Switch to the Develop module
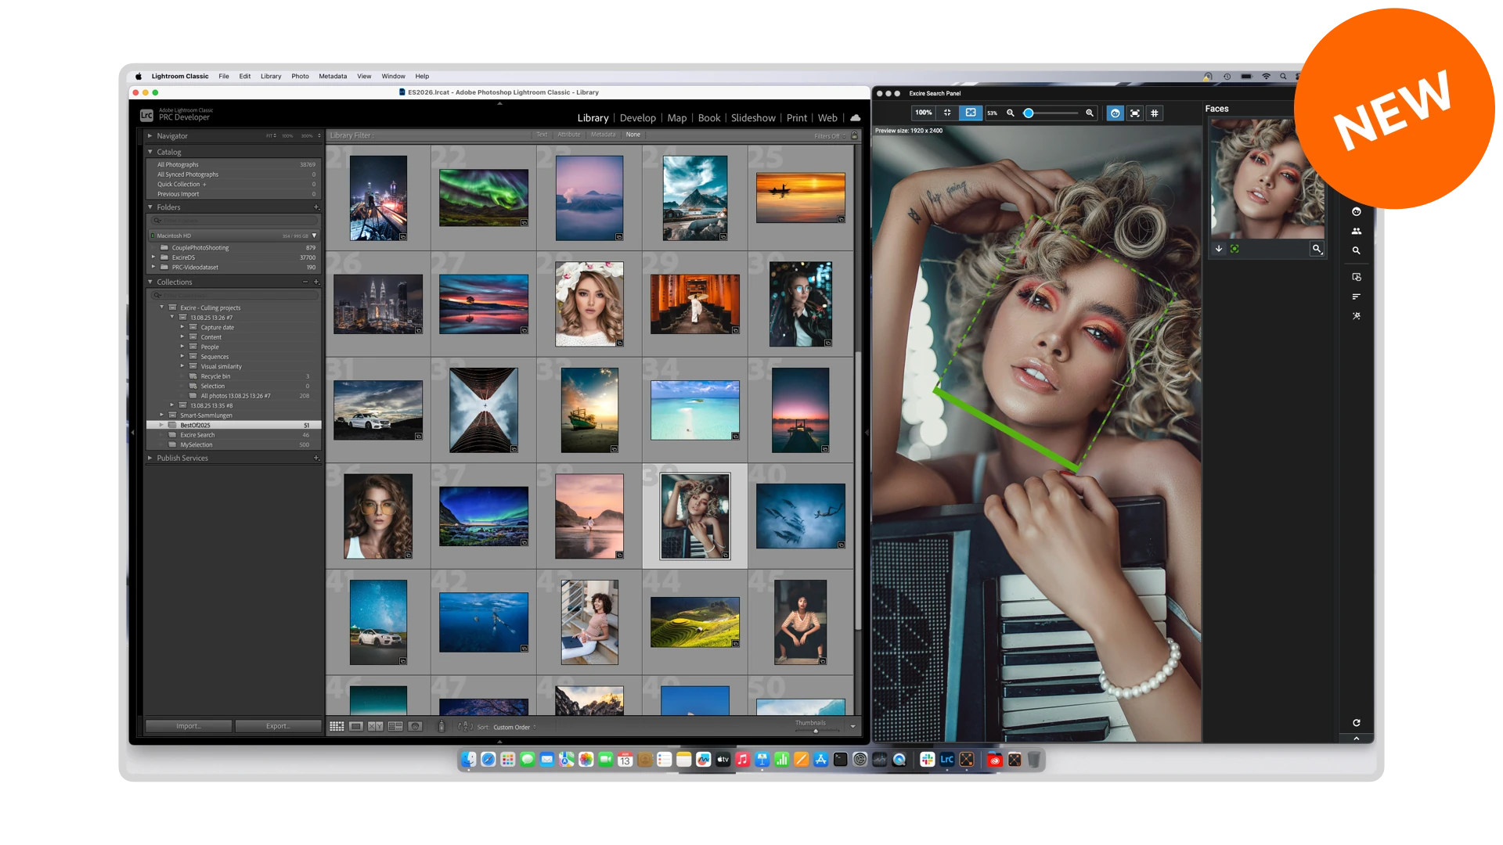Viewport: 1503px width, 845px height. (x=637, y=118)
